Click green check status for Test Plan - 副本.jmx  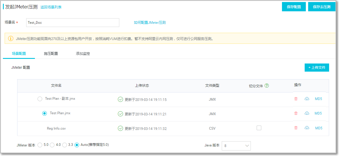click(x=120, y=99)
